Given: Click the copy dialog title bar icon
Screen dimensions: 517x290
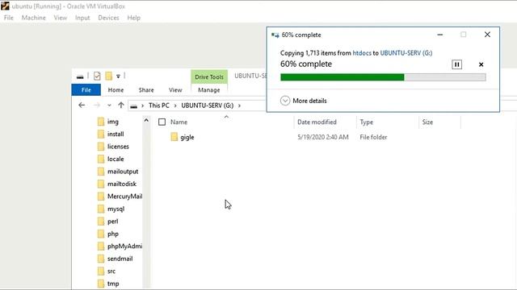Looking at the screenshot, I should 275,35.
